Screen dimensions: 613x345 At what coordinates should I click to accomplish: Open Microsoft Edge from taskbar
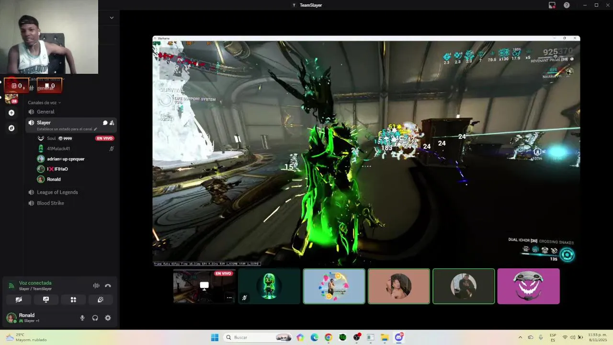[x=314, y=337]
